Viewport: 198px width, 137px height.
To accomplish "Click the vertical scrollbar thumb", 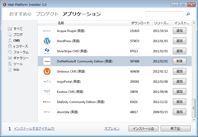I will (194, 108).
